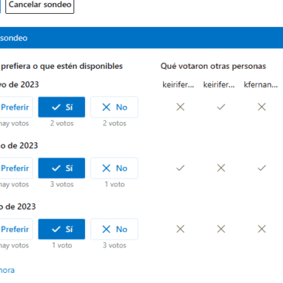Choose Preferir for the third date option

(15, 229)
